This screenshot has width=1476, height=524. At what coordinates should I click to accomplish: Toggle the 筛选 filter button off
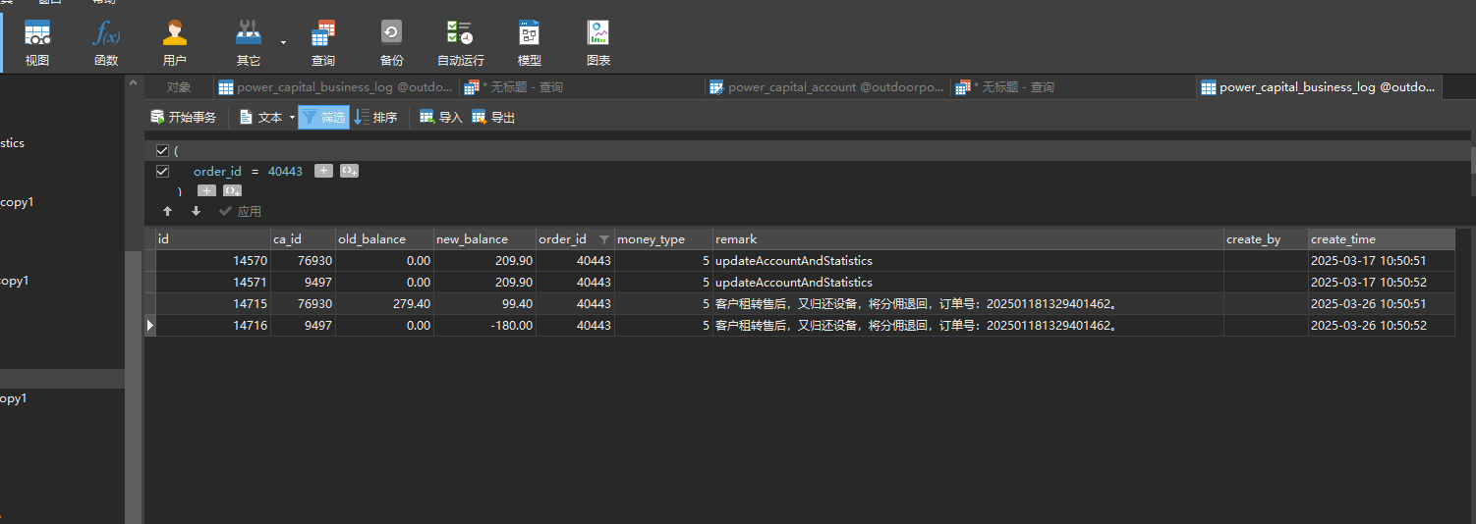[323, 118]
